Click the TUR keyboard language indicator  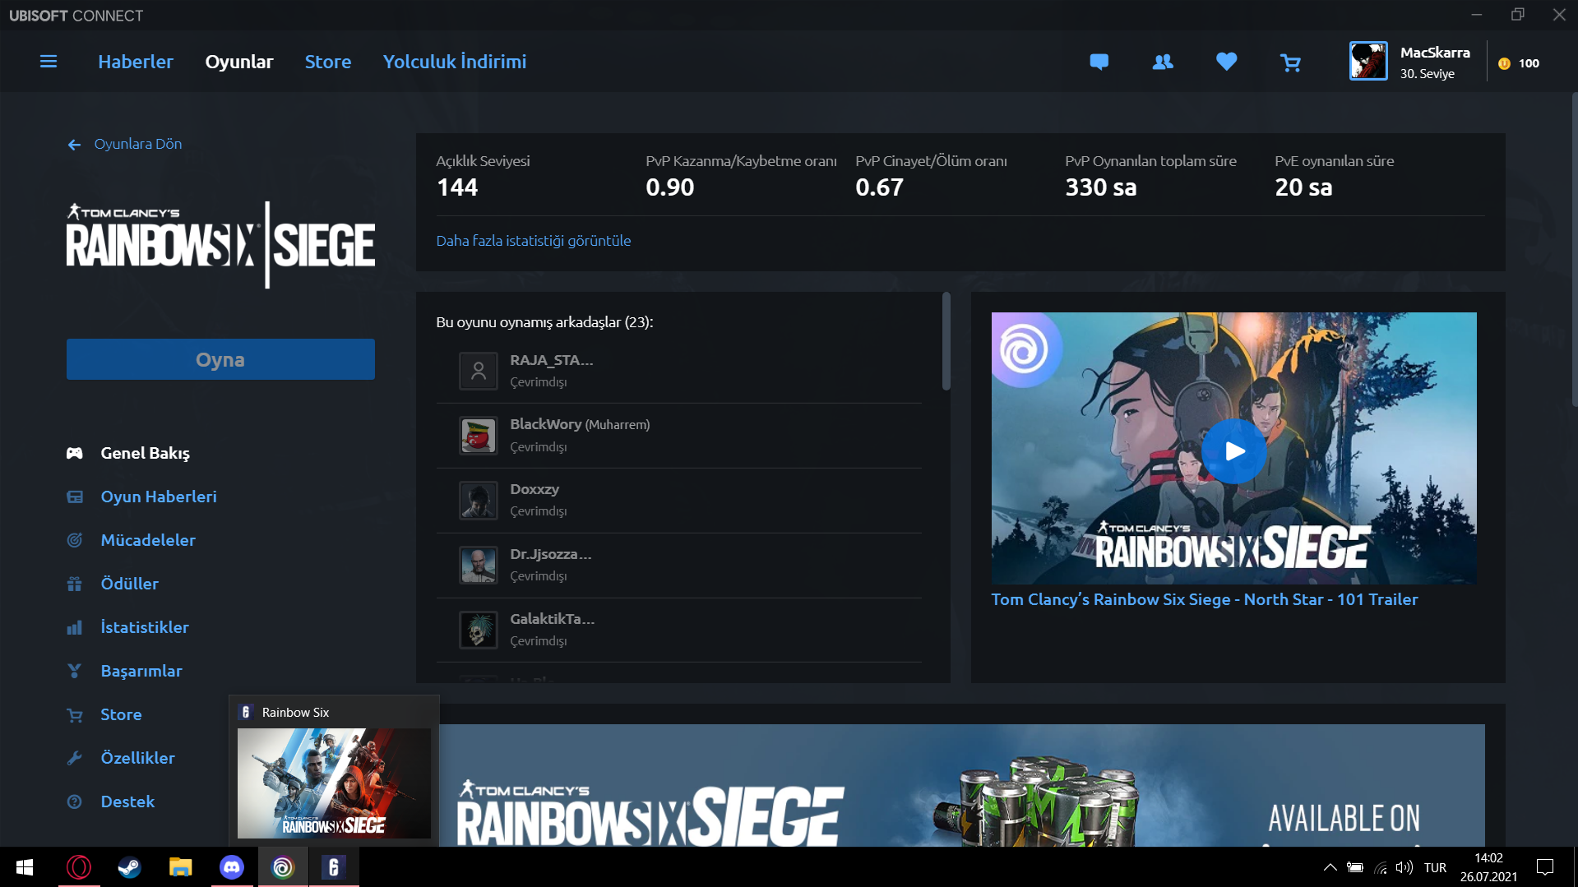(1435, 867)
